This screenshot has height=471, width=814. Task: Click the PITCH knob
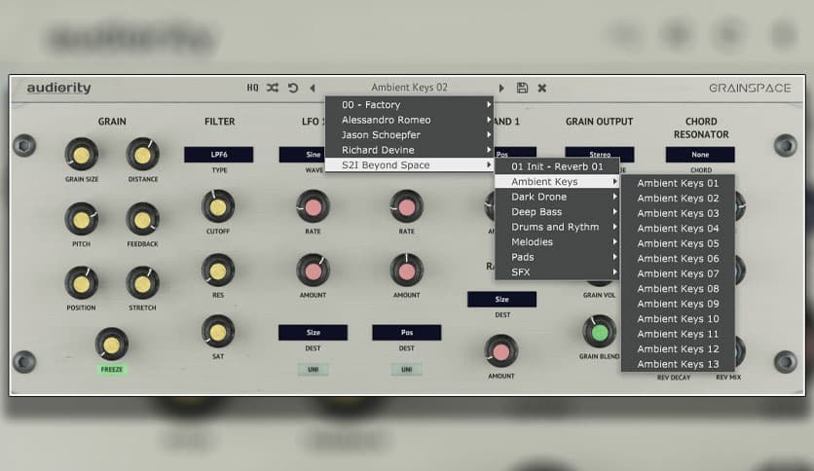81,219
